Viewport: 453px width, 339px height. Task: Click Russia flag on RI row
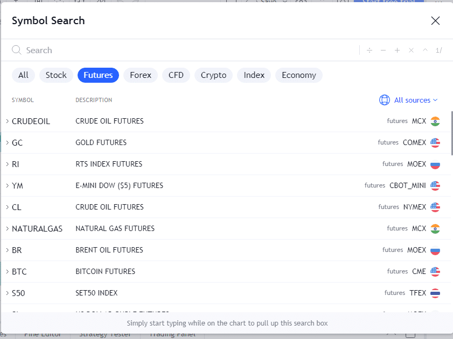coord(435,164)
